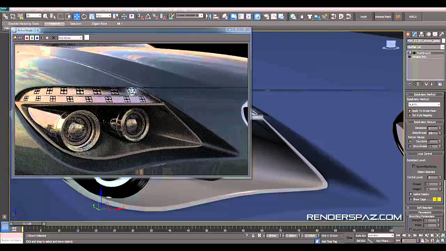Collapse the Subdivision Method rollout
446x251 pixels.
point(424,94)
